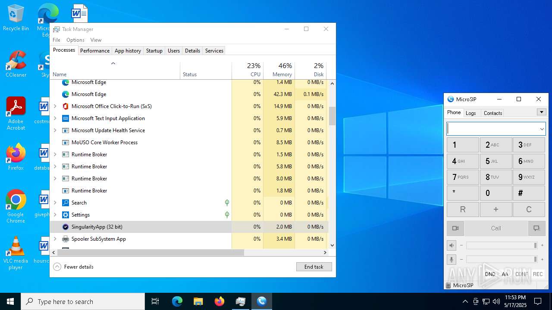Expand the Settings process group
This screenshot has height=310, width=552.
[55, 215]
